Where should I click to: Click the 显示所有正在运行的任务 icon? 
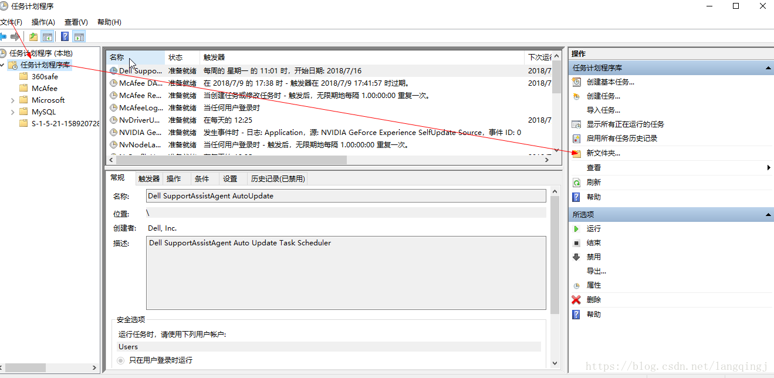click(576, 124)
